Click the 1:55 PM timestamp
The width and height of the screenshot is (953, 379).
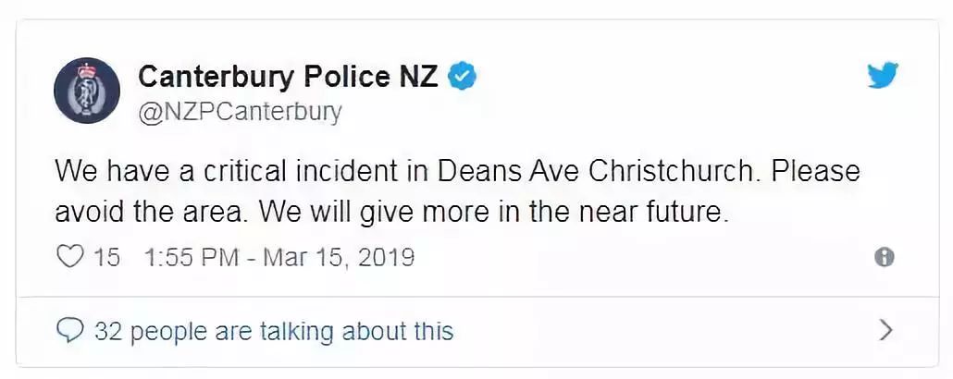[x=192, y=258]
